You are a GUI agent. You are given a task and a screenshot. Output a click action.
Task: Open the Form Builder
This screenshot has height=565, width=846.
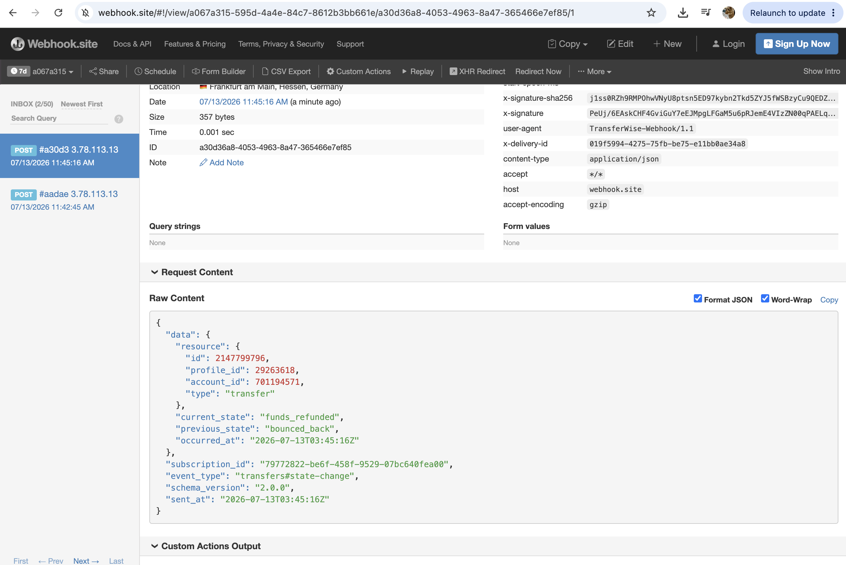(218, 71)
